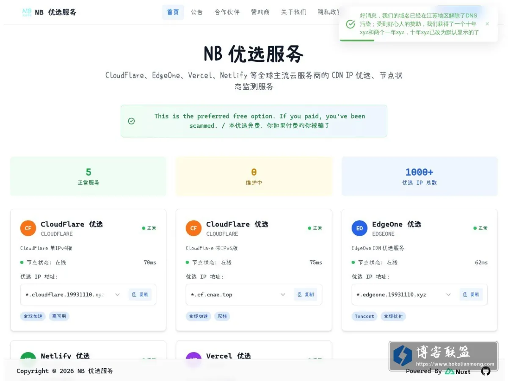Image resolution: width=508 pixels, height=381 pixels.
Task: Click the 高可用 tag
Action: [x=59, y=316]
